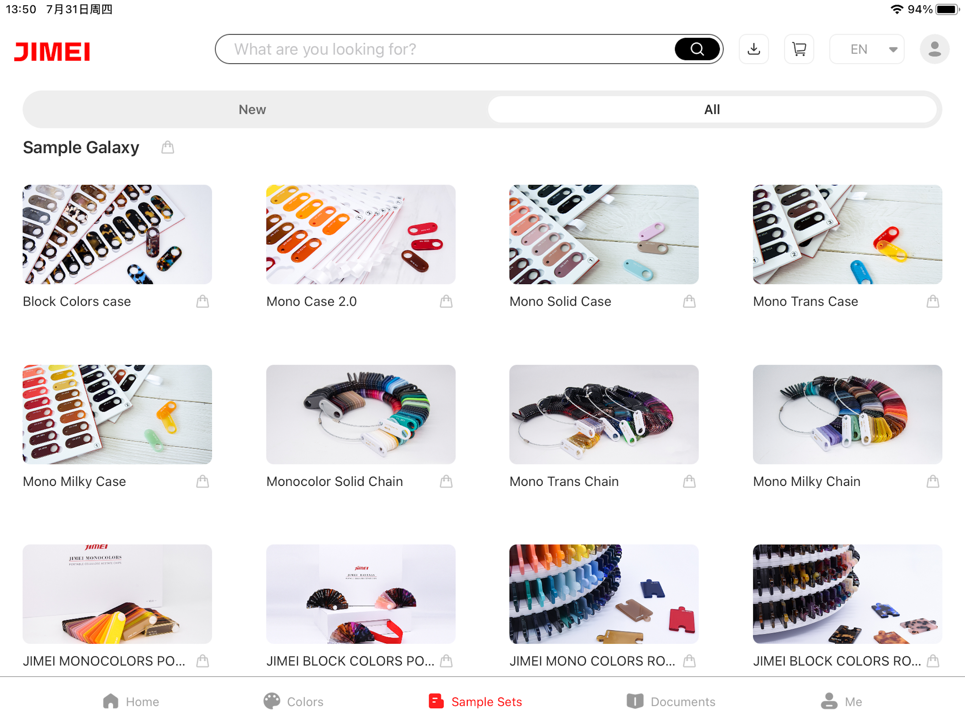
Task: Tap the 13:50 clock in status bar
Action: click(x=21, y=9)
